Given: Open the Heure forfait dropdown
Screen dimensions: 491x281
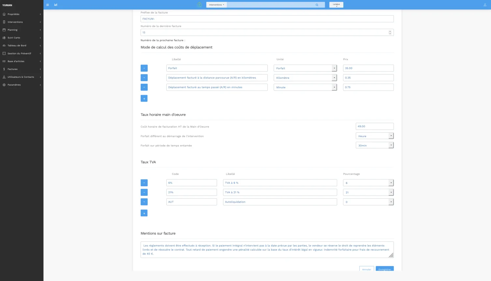Looking at the screenshot, I should (374, 136).
